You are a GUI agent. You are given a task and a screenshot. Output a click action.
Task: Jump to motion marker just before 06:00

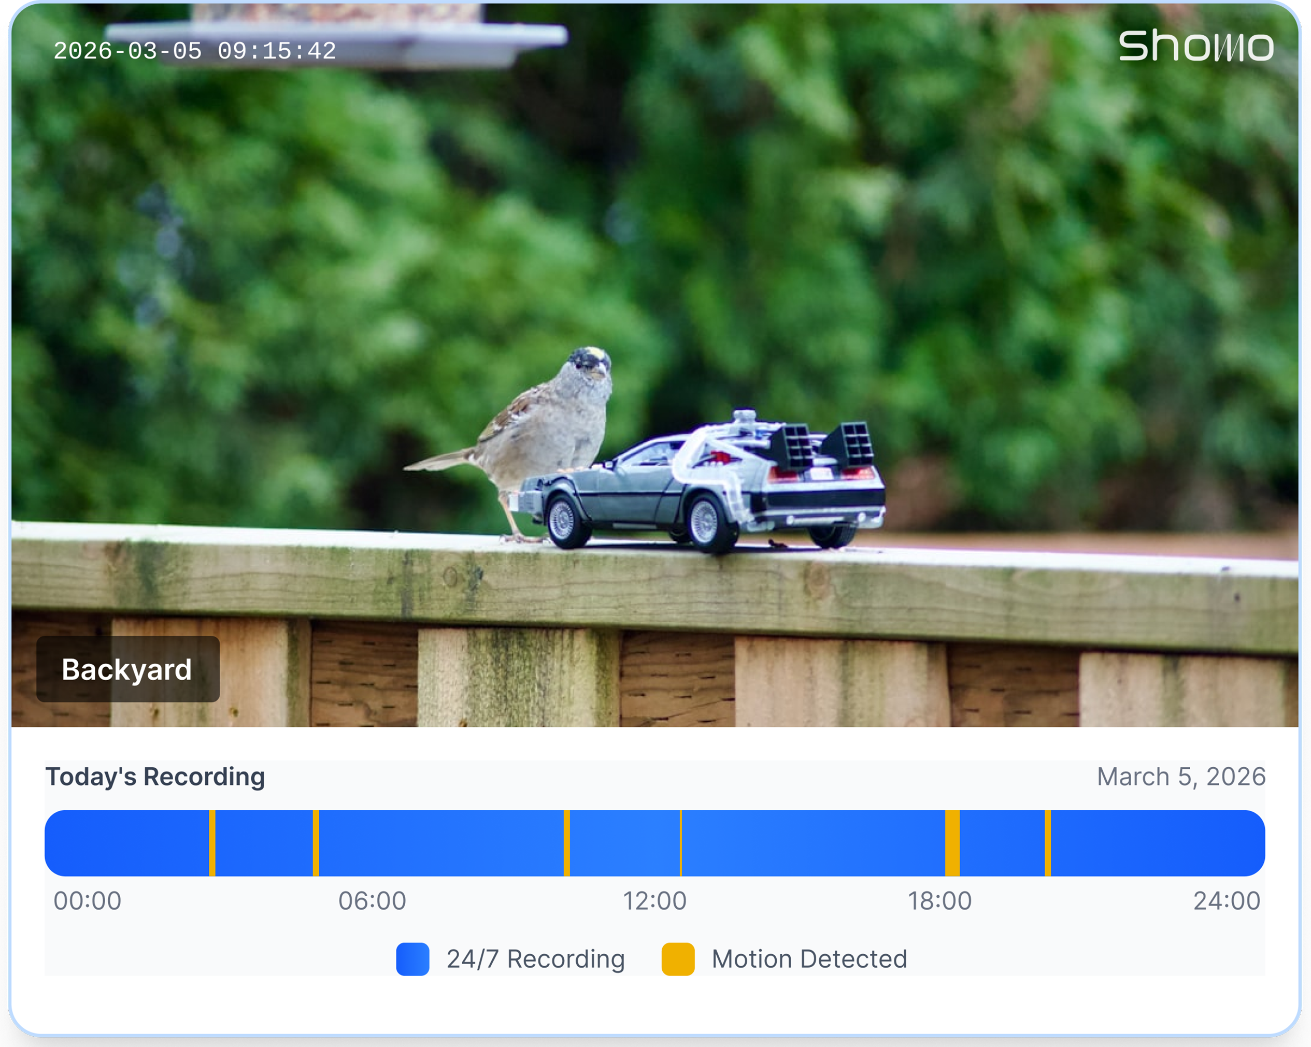coord(316,843)
